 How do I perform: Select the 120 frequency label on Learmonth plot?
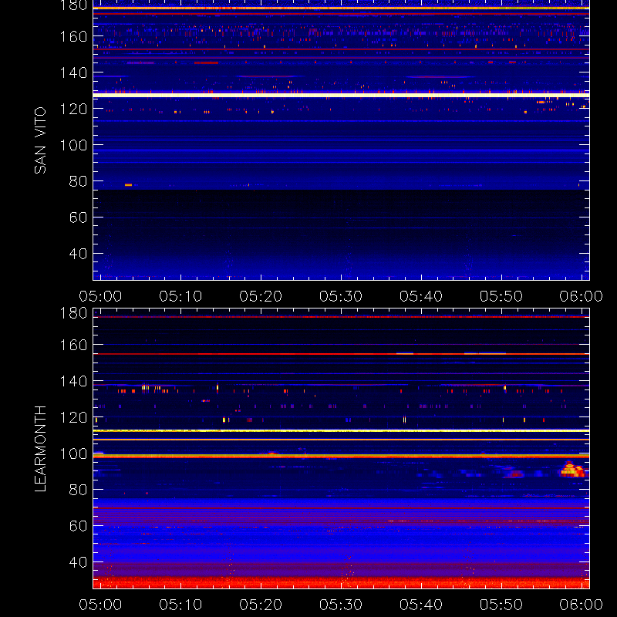pos(73,417)
